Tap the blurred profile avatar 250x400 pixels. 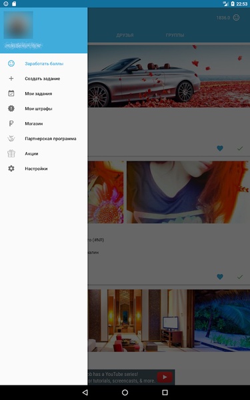click(x=18, y=25)
